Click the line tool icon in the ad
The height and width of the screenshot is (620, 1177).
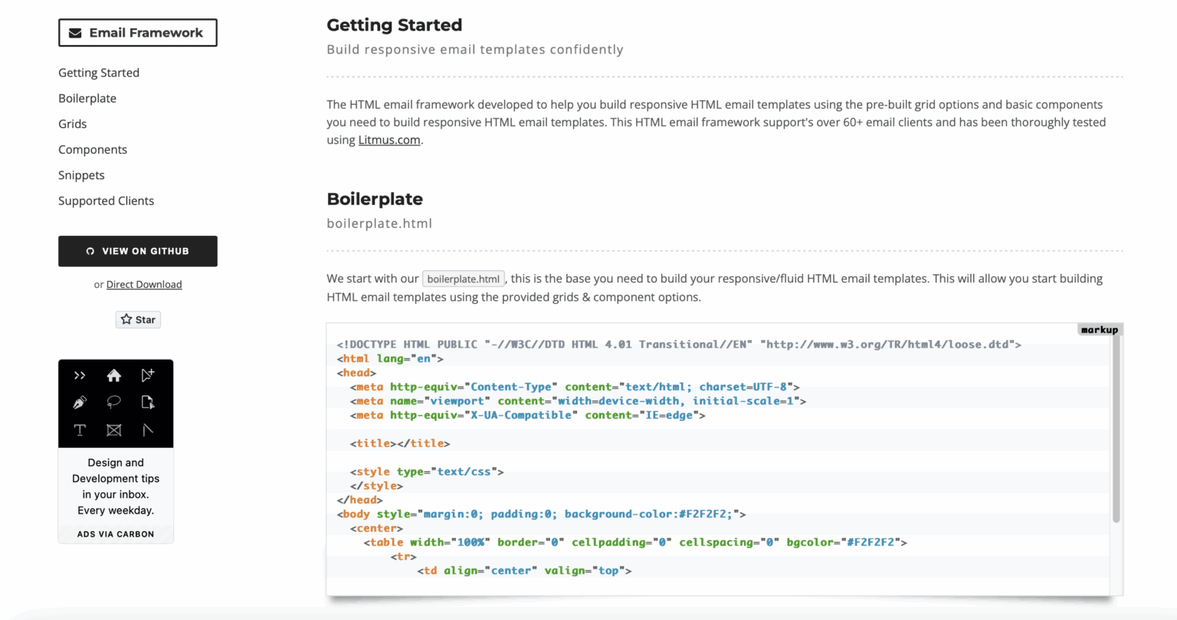pos(148,430)
